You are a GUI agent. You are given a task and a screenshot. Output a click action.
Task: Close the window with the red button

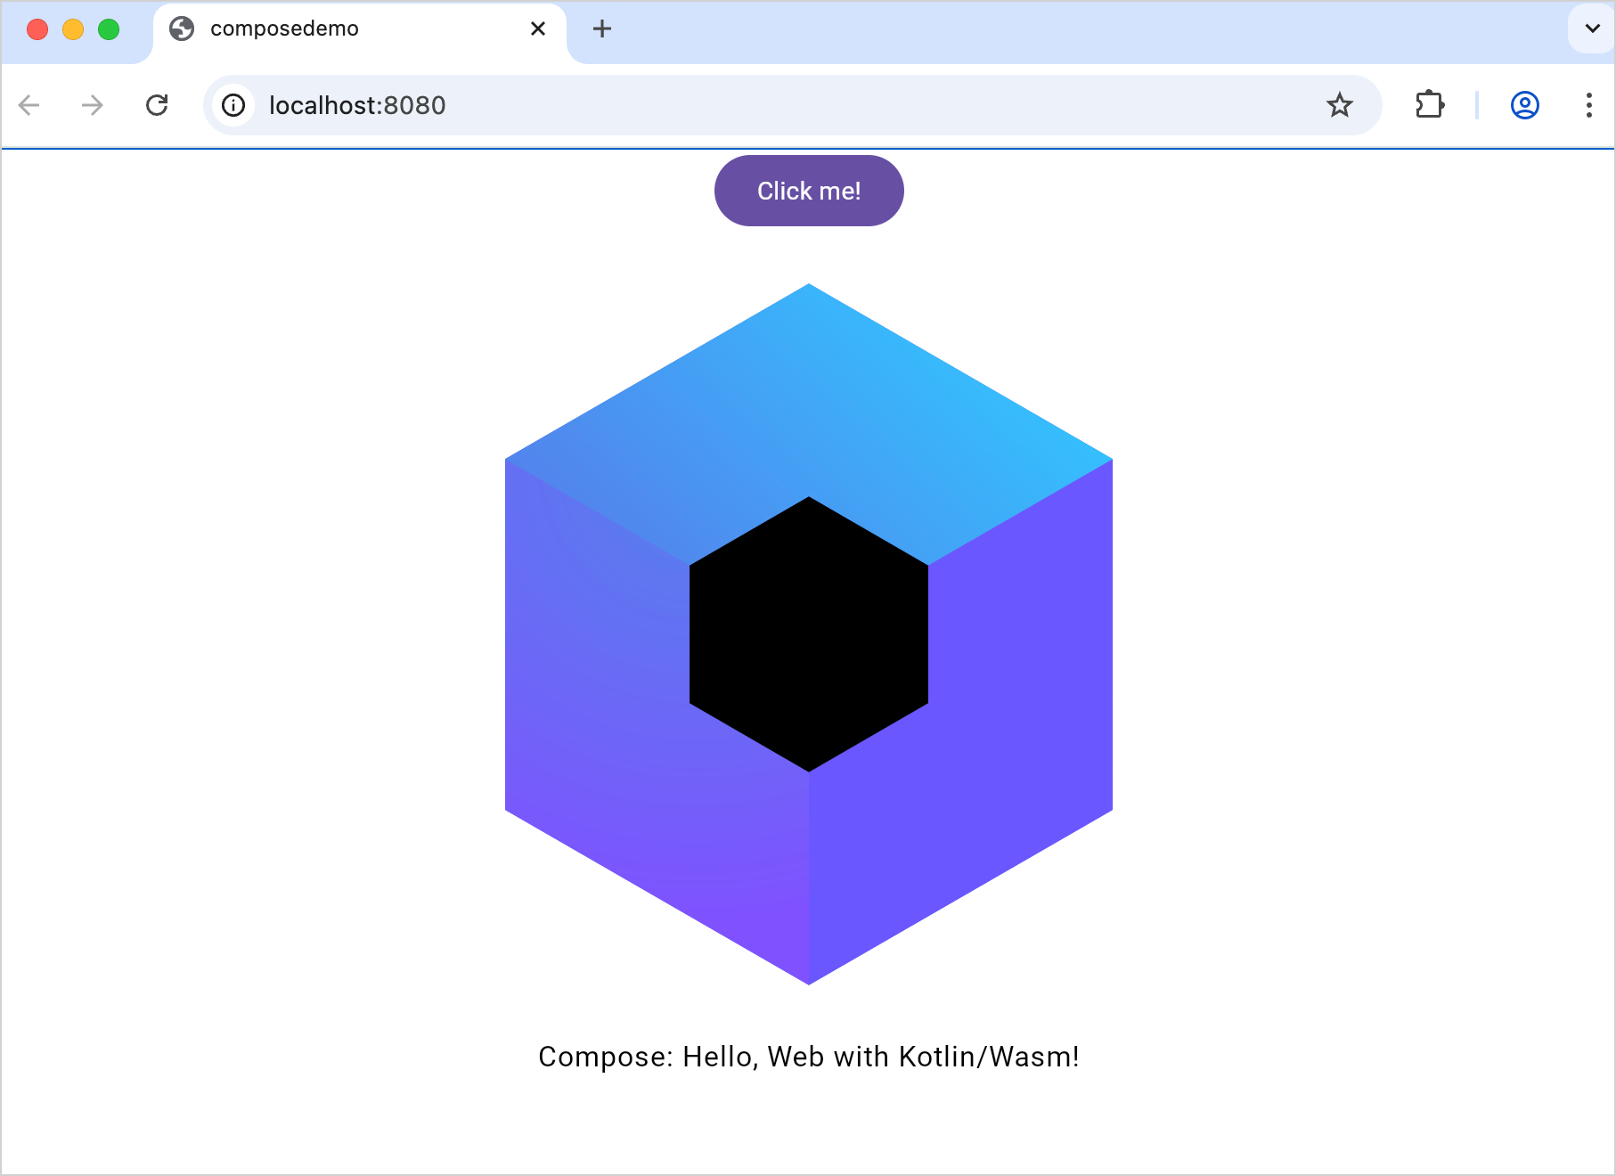(x=37, y=29)
